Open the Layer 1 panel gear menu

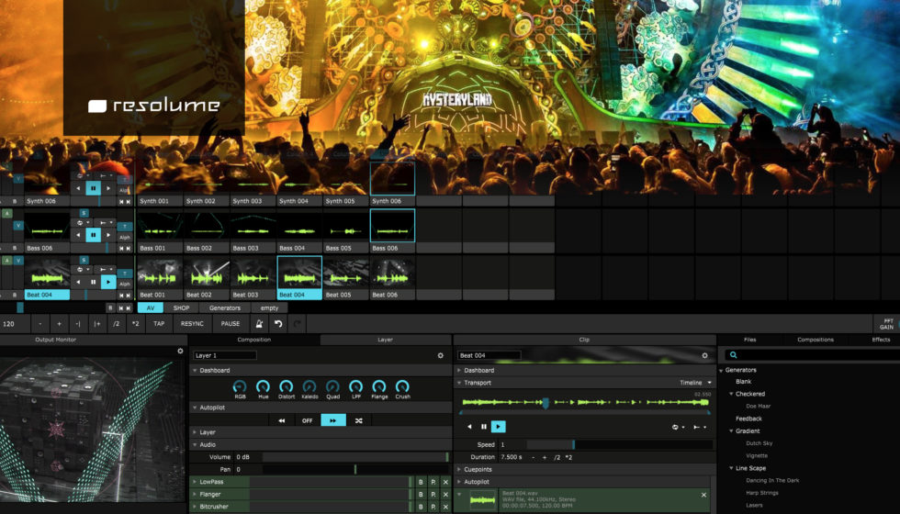(x=440, y=356)
